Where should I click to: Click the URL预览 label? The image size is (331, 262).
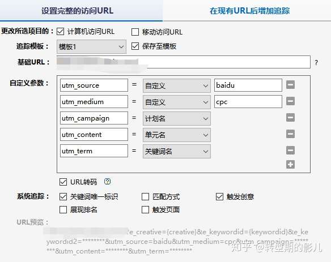(32, 222)
